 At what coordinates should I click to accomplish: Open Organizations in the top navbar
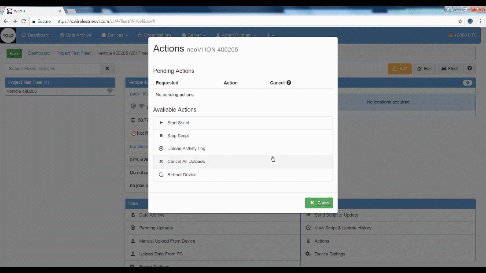tap(155, 35)
